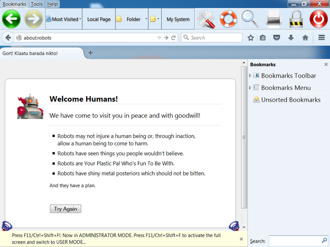Click the Try Again button
This screenshot has width=330, height=247.
pyautogui.click(x=66, y=209)
